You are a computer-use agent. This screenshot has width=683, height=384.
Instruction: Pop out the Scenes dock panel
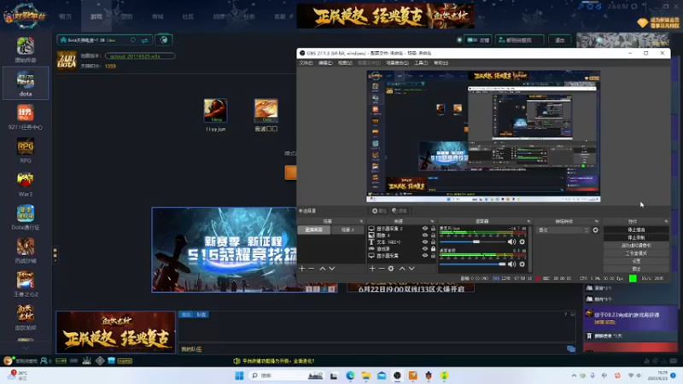tap(360, 221)
